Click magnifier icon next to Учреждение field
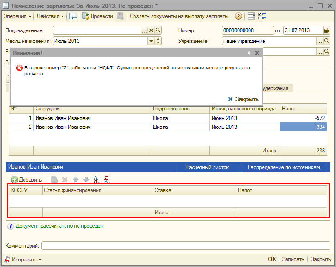336x267 pixels. (327, 41)
